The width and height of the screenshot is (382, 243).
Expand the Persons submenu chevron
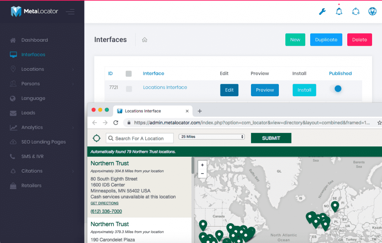click(x=73, y=84)
